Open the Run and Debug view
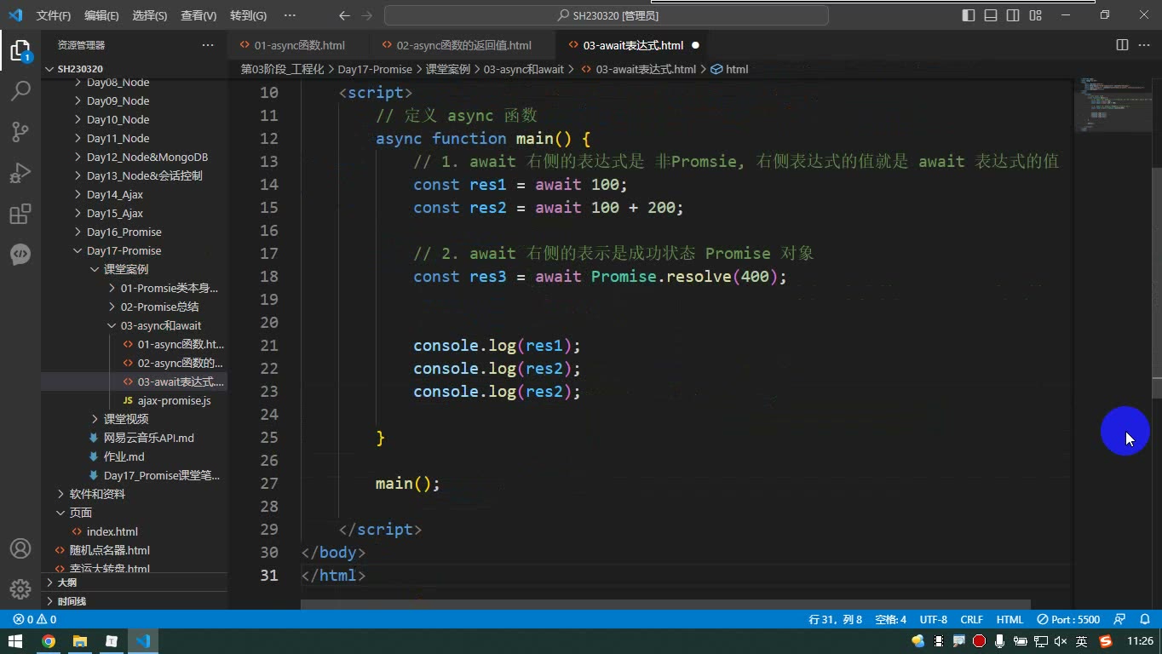This screenshot has width=1162, height=654. click(20, 172)
